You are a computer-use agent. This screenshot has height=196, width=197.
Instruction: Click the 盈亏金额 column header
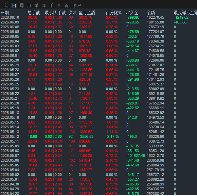click(x=87, y=13)
